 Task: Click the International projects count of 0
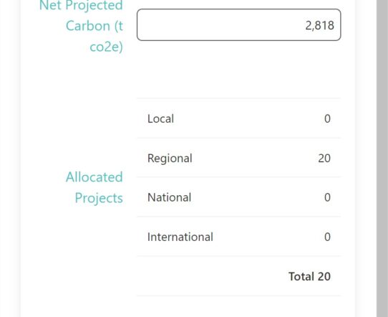[x=327, y=237]
